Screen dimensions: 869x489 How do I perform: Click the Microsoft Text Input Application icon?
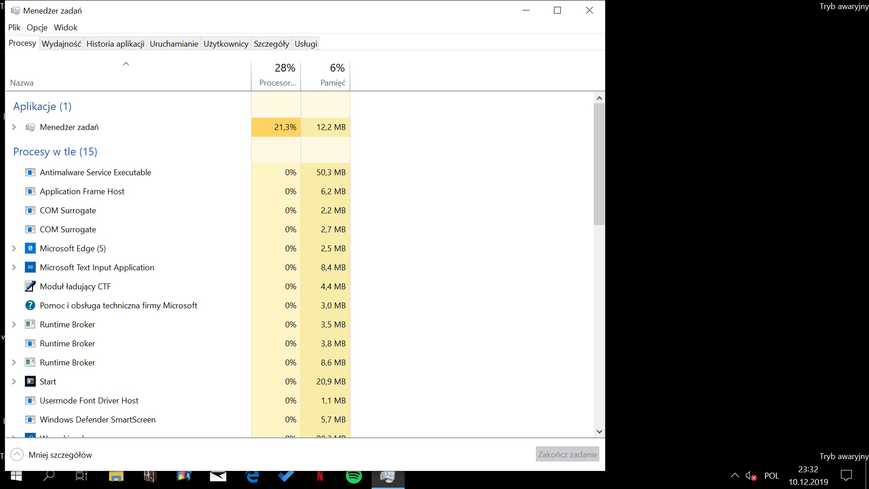30,267
